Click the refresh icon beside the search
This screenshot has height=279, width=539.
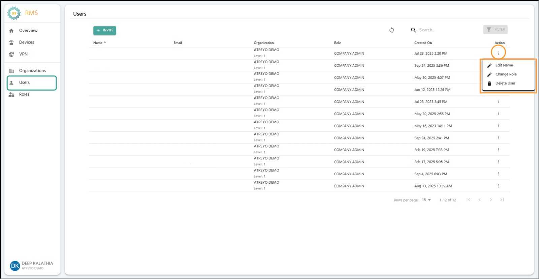(391, 30)
